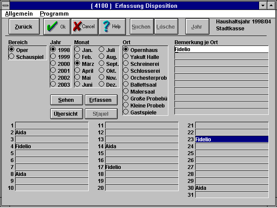
Task: Open the Übersicht view button
Action: (x=67, y=114)
